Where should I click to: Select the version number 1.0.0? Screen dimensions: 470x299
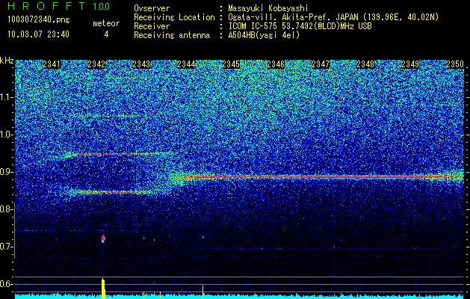[x=102, y=6]
